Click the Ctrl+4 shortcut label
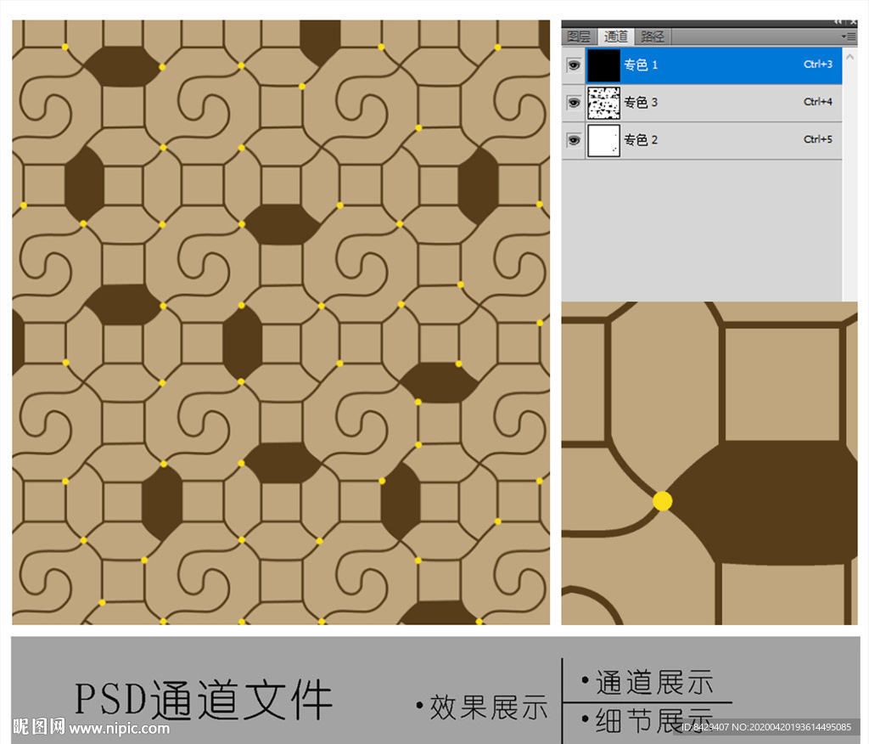The image size is (869, 744). click(817, 102)
